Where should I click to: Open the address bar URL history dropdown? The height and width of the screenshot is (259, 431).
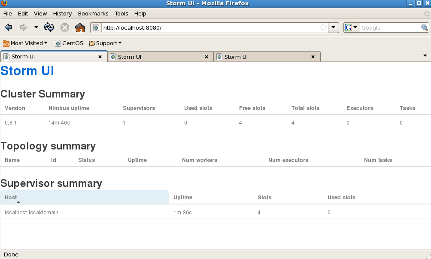[x=333, y=27]
